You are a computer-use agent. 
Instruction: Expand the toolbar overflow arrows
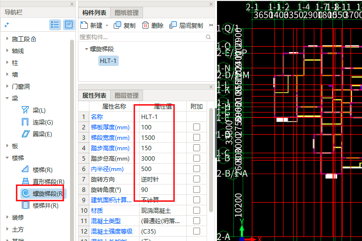pyautogui.click(x=211, y=25)
